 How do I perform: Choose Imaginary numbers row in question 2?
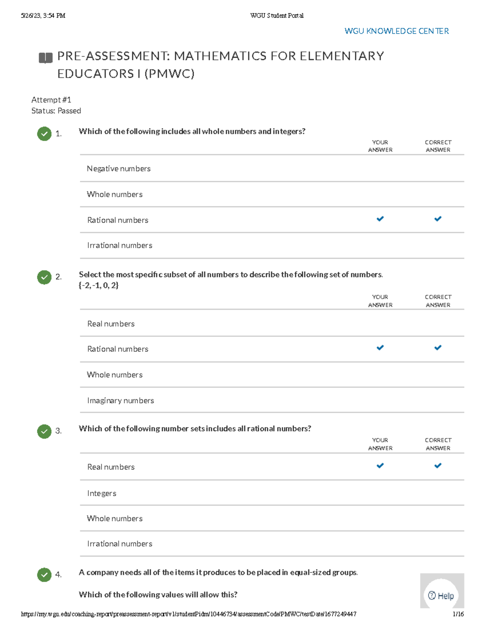[x=120, y=401]
